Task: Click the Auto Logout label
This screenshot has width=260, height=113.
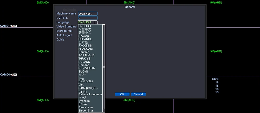Action: tap(64, 35)
